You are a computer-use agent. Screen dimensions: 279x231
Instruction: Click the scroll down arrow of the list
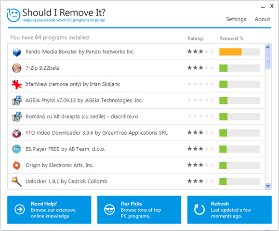pyautogui.click(x=268, y=186)
